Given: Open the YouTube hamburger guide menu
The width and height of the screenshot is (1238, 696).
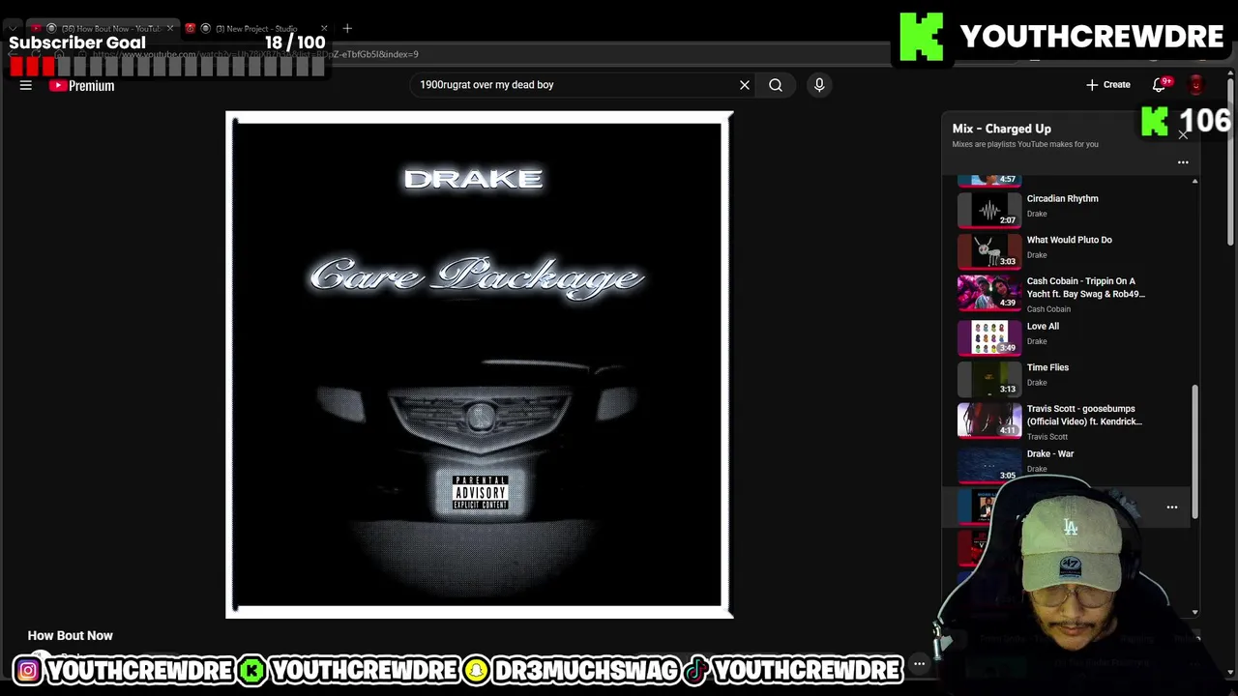Looking at the screenshot, I should tap(26, 85).
